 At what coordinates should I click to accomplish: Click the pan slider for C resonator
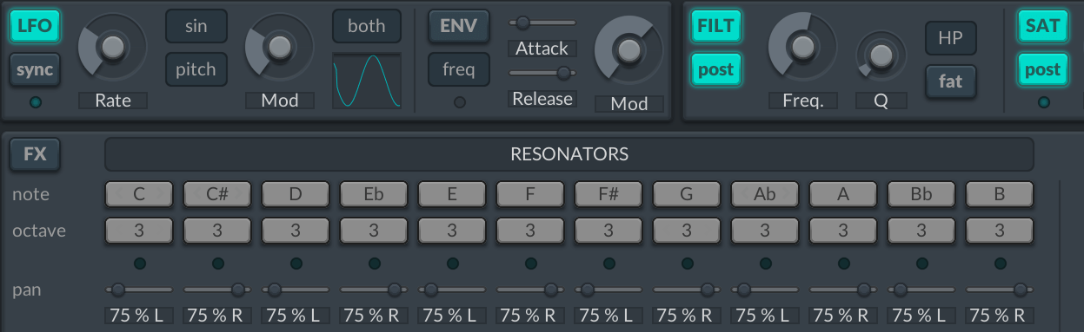click(x=139, y=290)
